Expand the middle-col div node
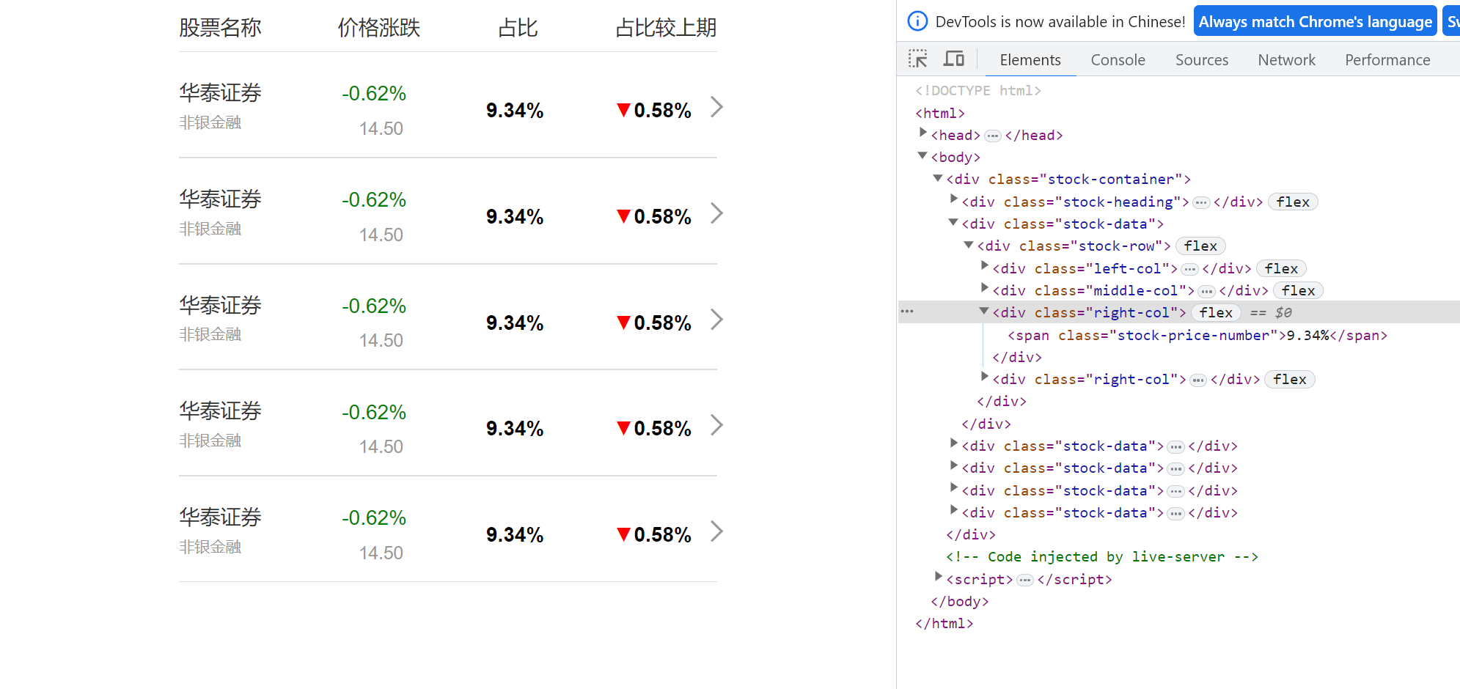Screen dimensions: 1460x689 [985, 288]
